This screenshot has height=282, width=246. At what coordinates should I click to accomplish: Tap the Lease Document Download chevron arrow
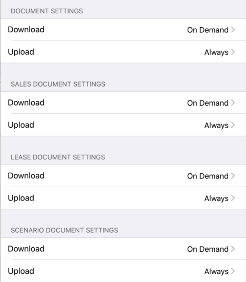233,176
